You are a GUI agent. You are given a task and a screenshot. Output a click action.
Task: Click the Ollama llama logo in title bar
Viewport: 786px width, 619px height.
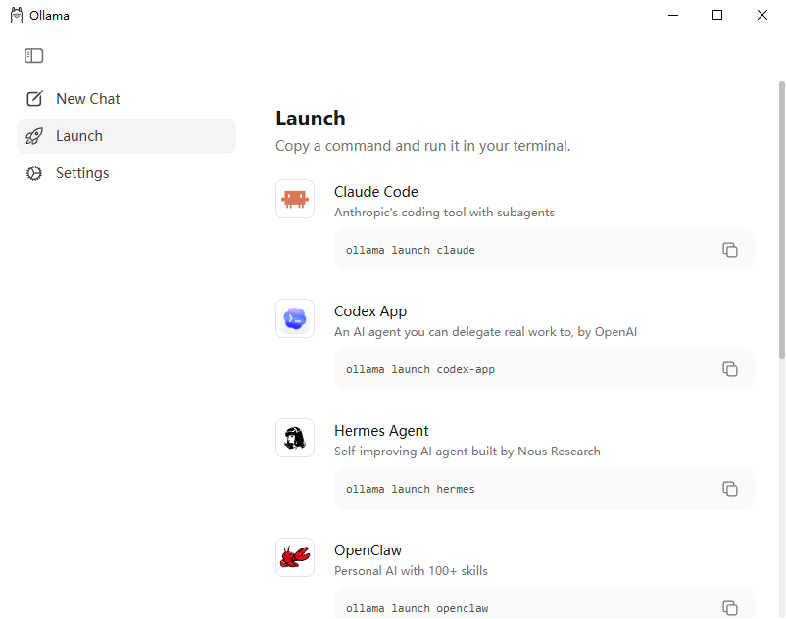coord(17,15)
